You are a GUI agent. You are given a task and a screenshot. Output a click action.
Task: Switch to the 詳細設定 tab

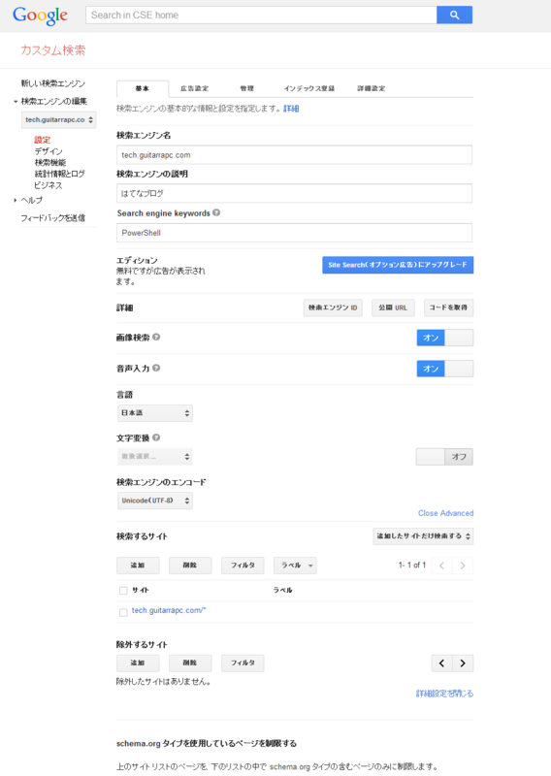(372, 88)
